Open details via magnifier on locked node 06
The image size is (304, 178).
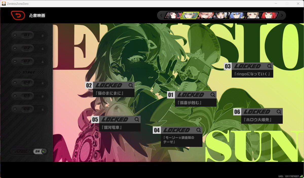pyautogui.click(x=279, y=112)
